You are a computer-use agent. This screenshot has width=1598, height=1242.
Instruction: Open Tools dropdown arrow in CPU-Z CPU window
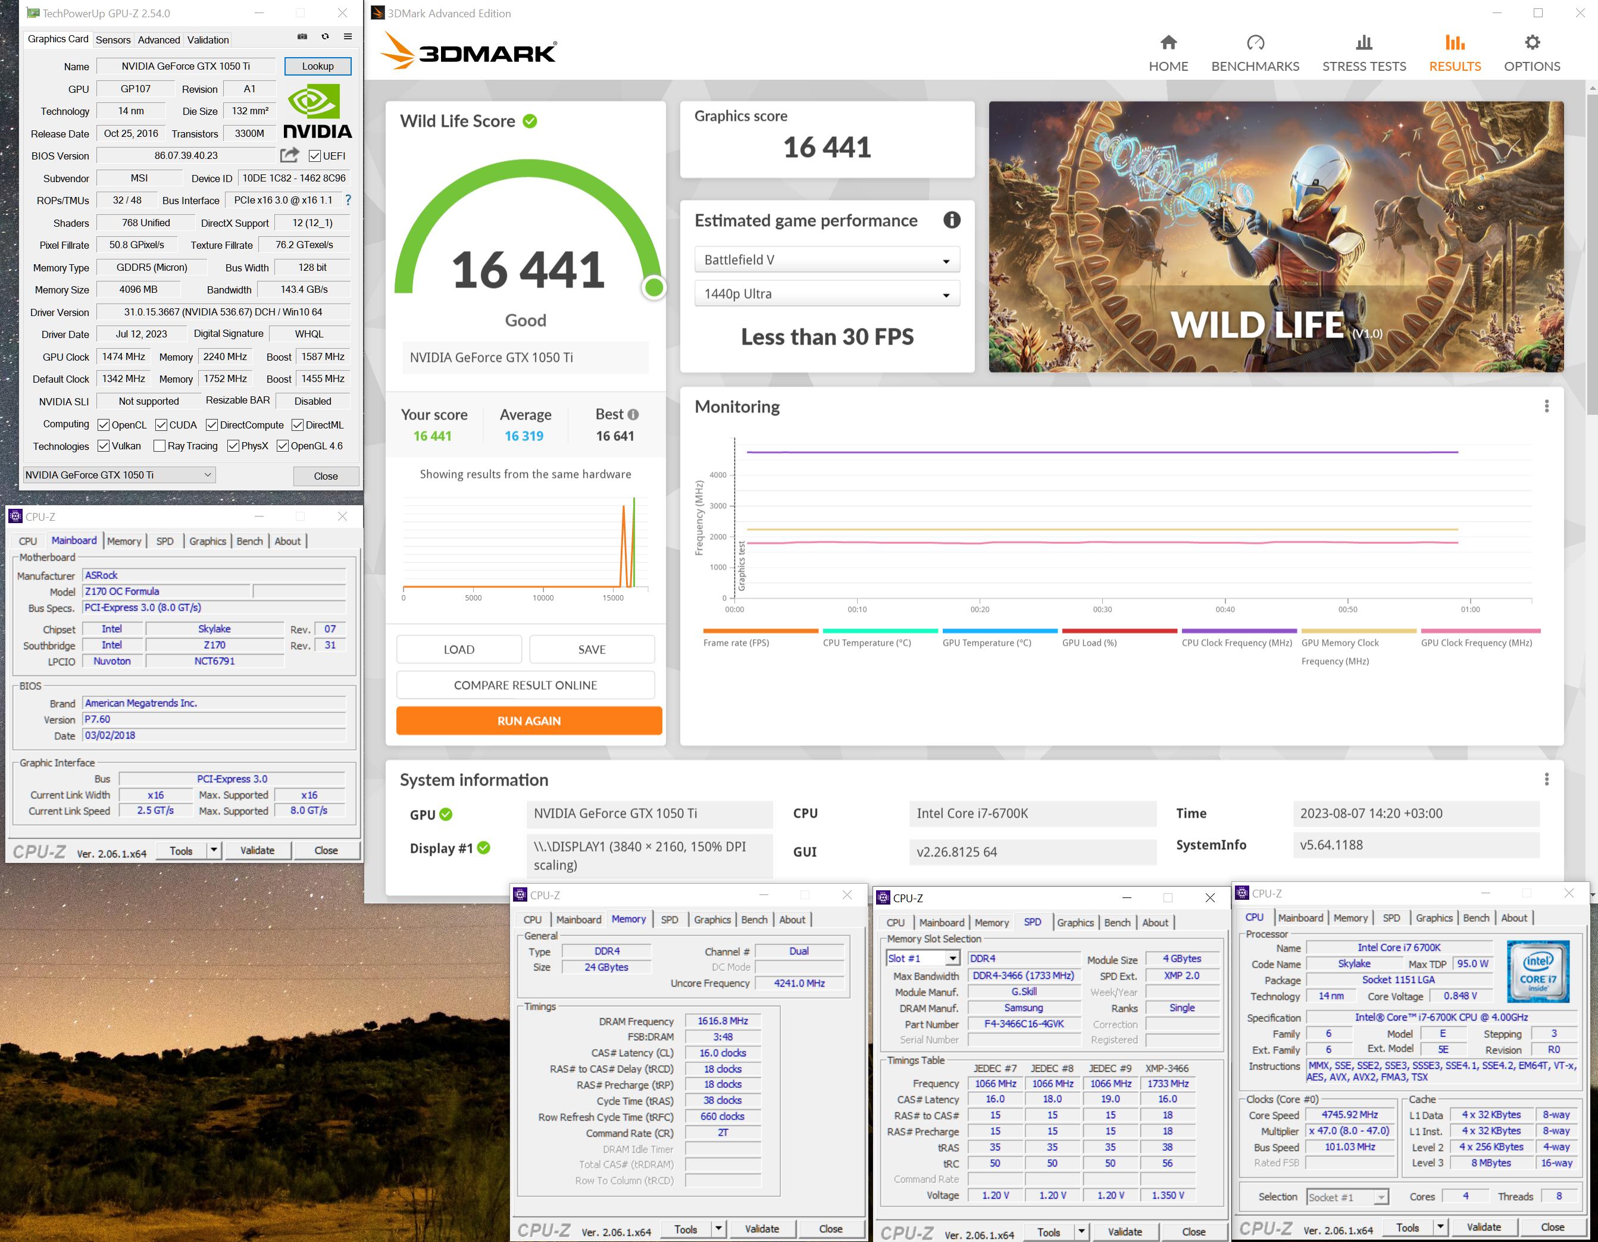(x=1440, y=1227)
